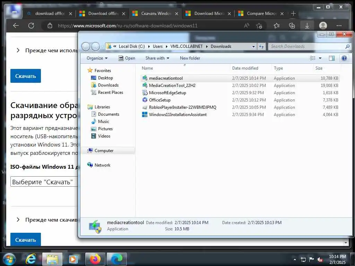The height and width of the screenshot is (266, 355).
Task: Expand the Local Disk (C:) breadcrumb arrow
Action: (x=149, y=46)
